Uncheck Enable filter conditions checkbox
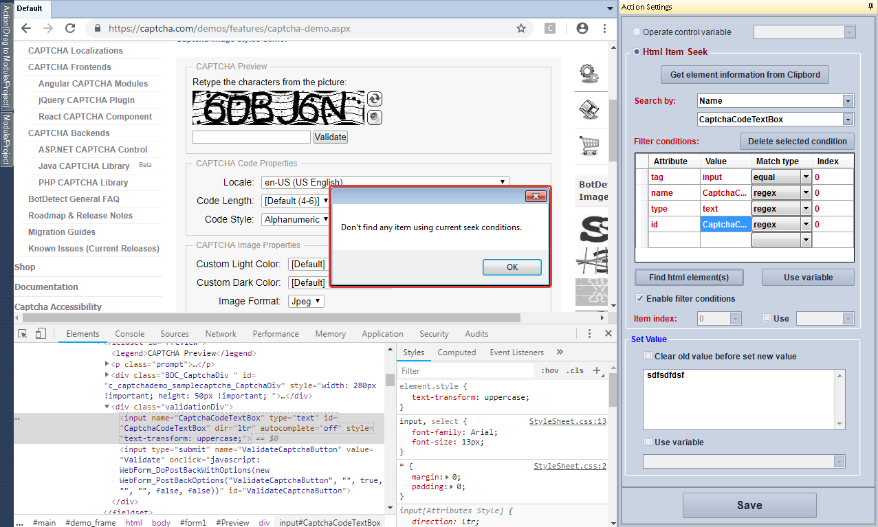Image resolution: width=878 pixels, height=527 pixels. 640,299
